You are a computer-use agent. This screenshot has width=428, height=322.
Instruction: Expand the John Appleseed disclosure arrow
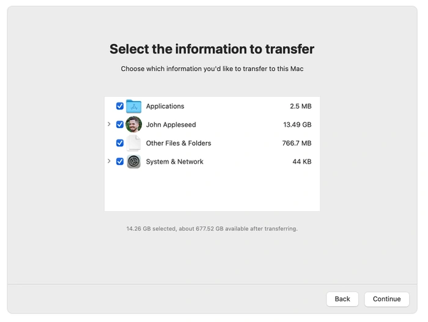pos(109,124)
